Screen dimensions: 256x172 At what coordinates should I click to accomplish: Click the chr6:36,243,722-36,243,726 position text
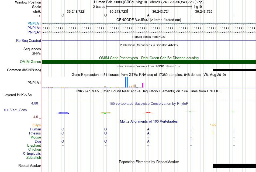click(172, 2)
